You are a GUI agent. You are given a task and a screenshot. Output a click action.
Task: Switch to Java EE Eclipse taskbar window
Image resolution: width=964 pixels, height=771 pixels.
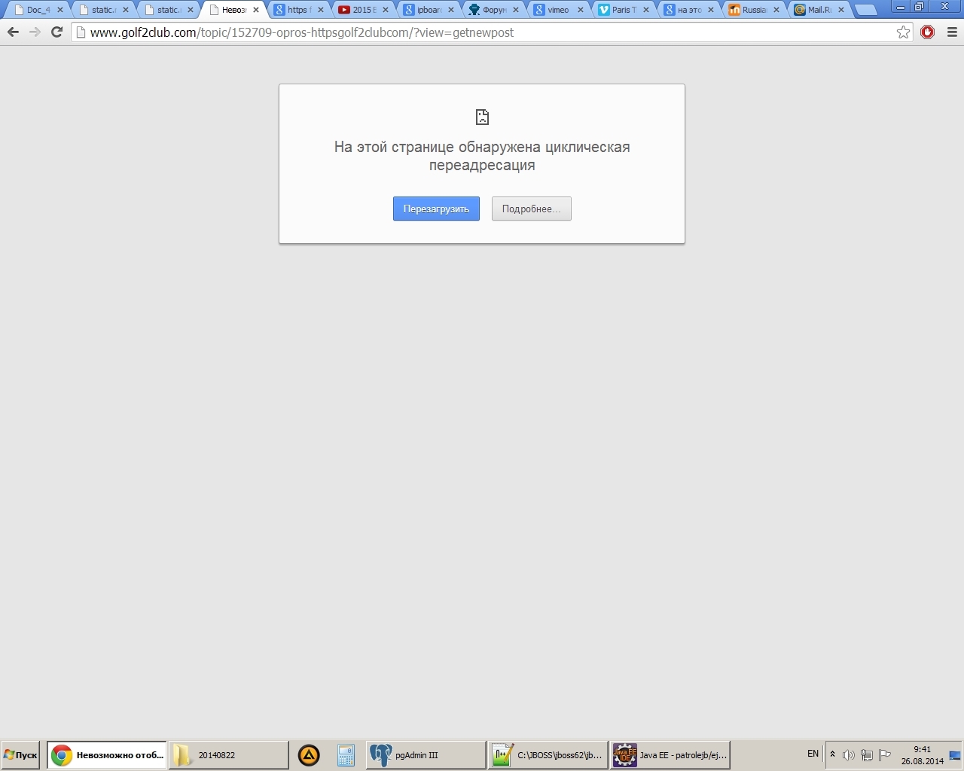click(x=670, y=754)
